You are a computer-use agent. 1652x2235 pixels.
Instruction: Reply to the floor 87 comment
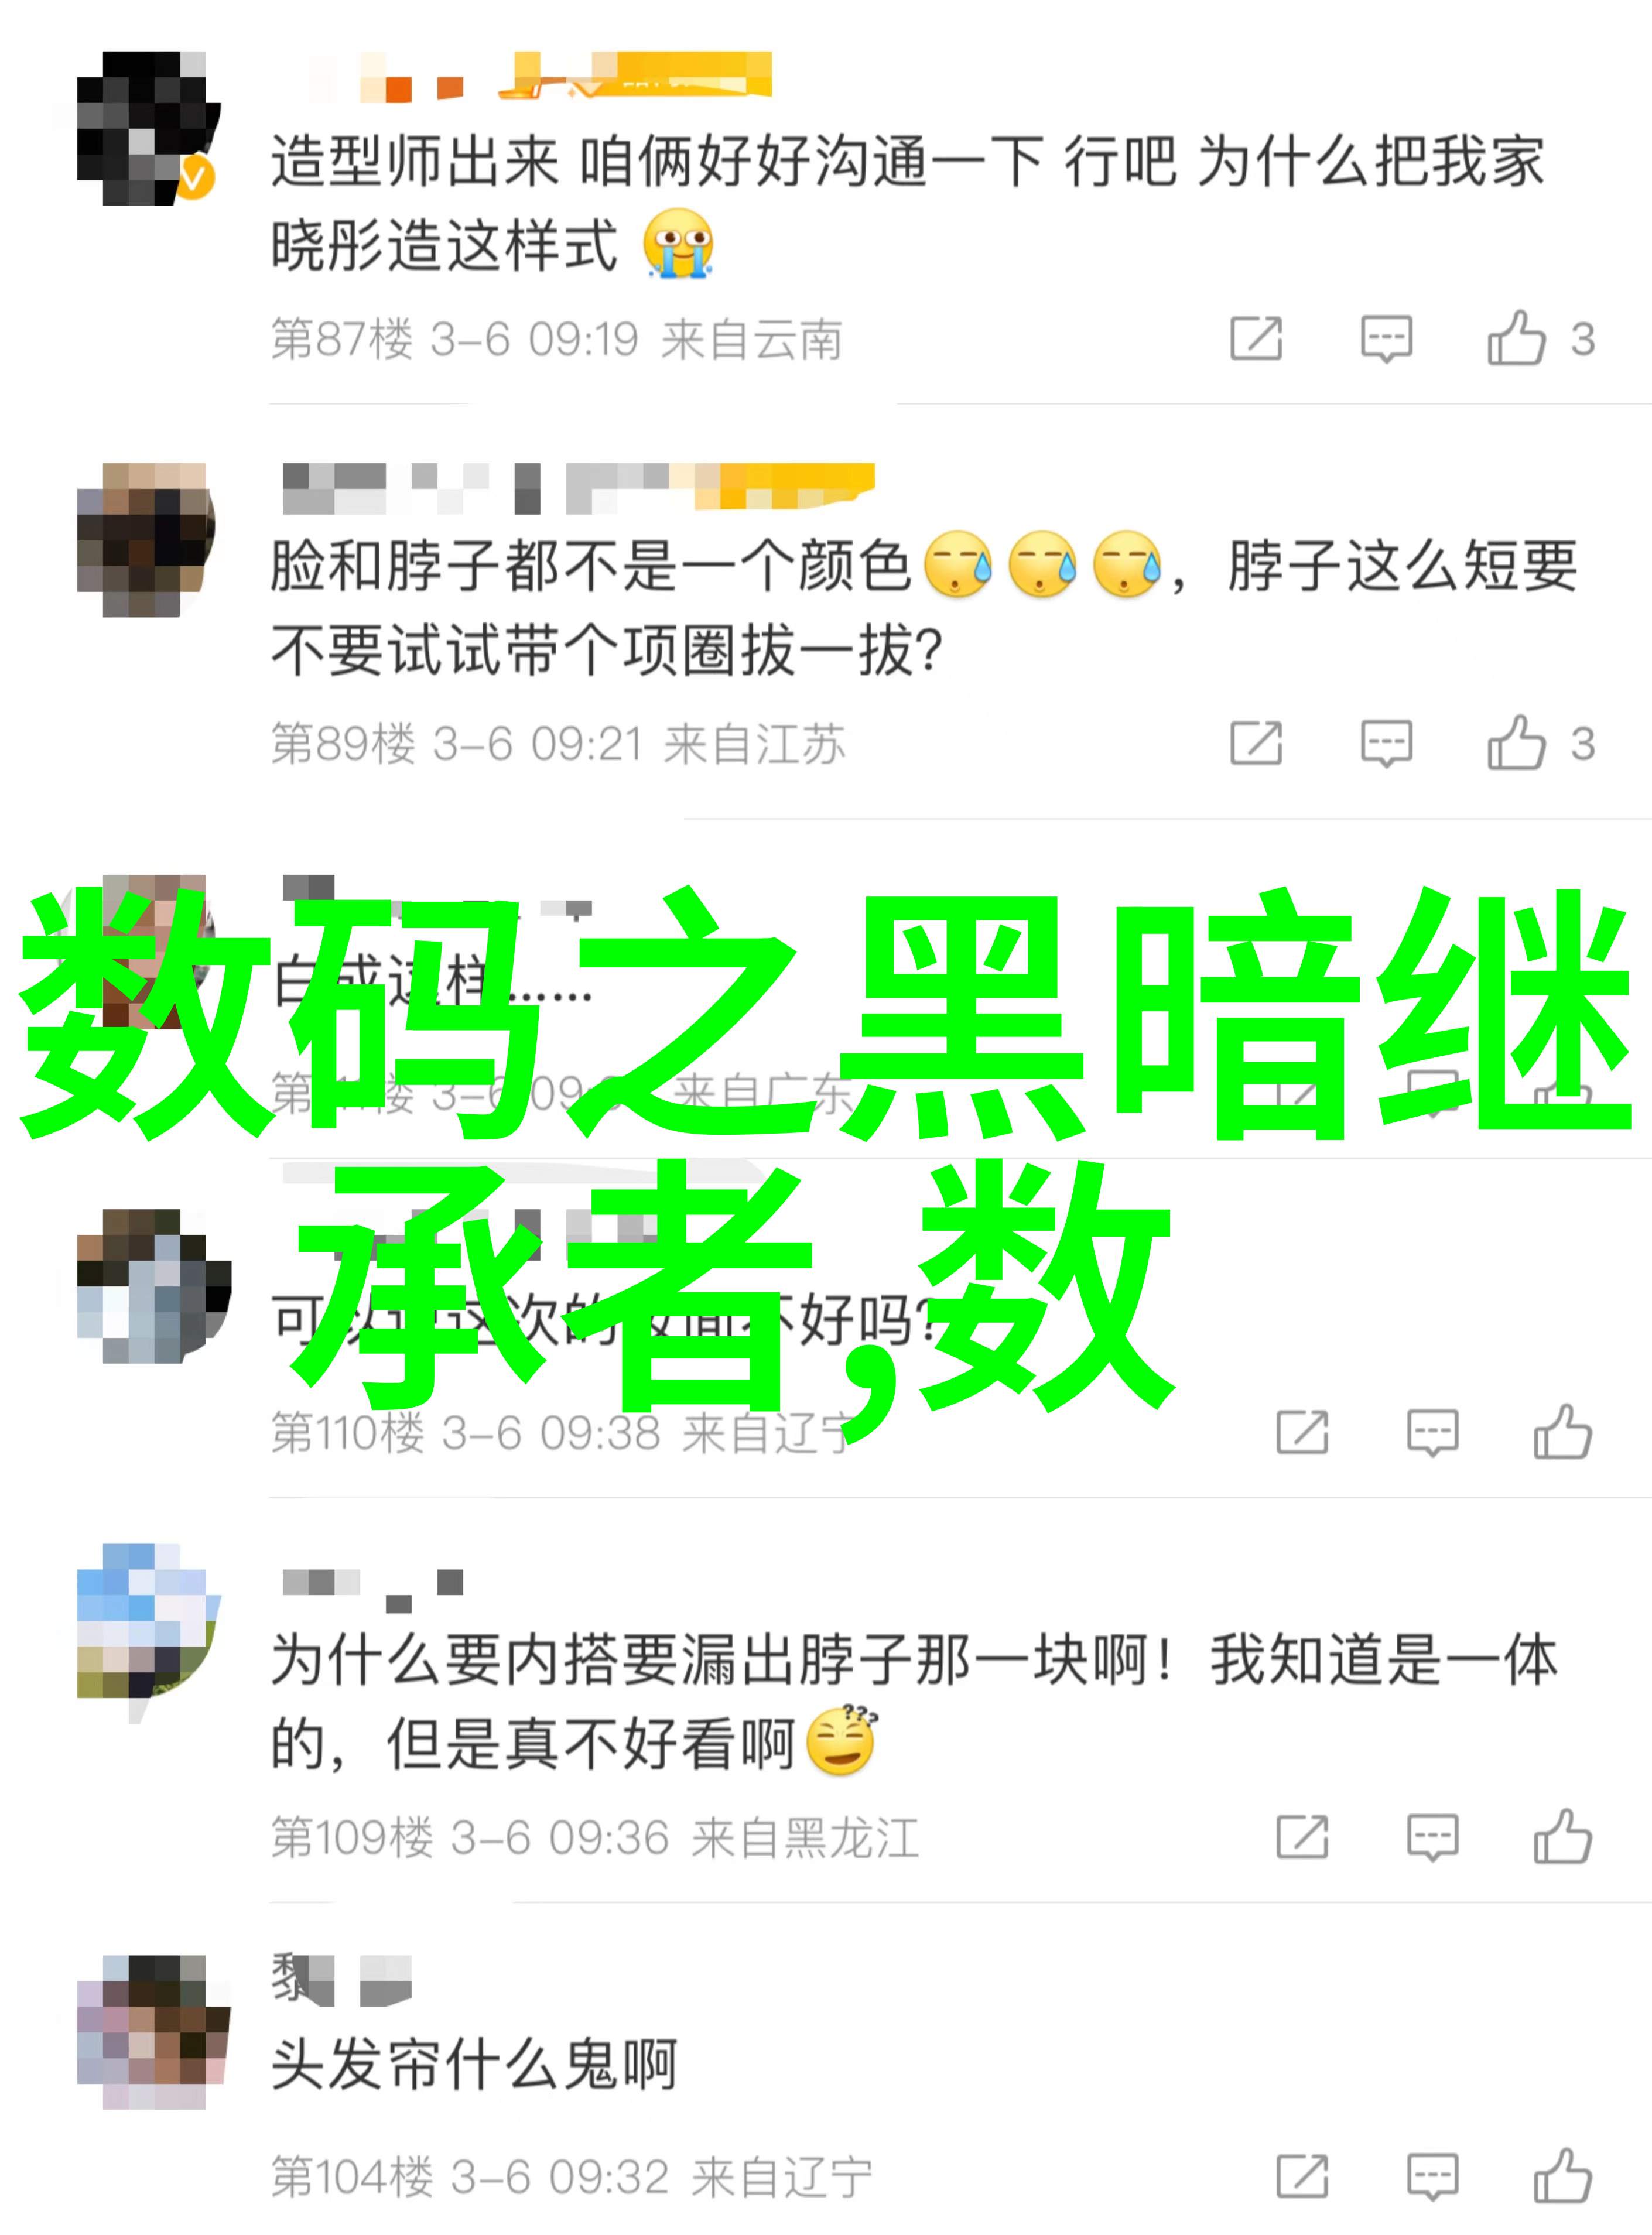pyautogui.click(x=1386, y=338)
